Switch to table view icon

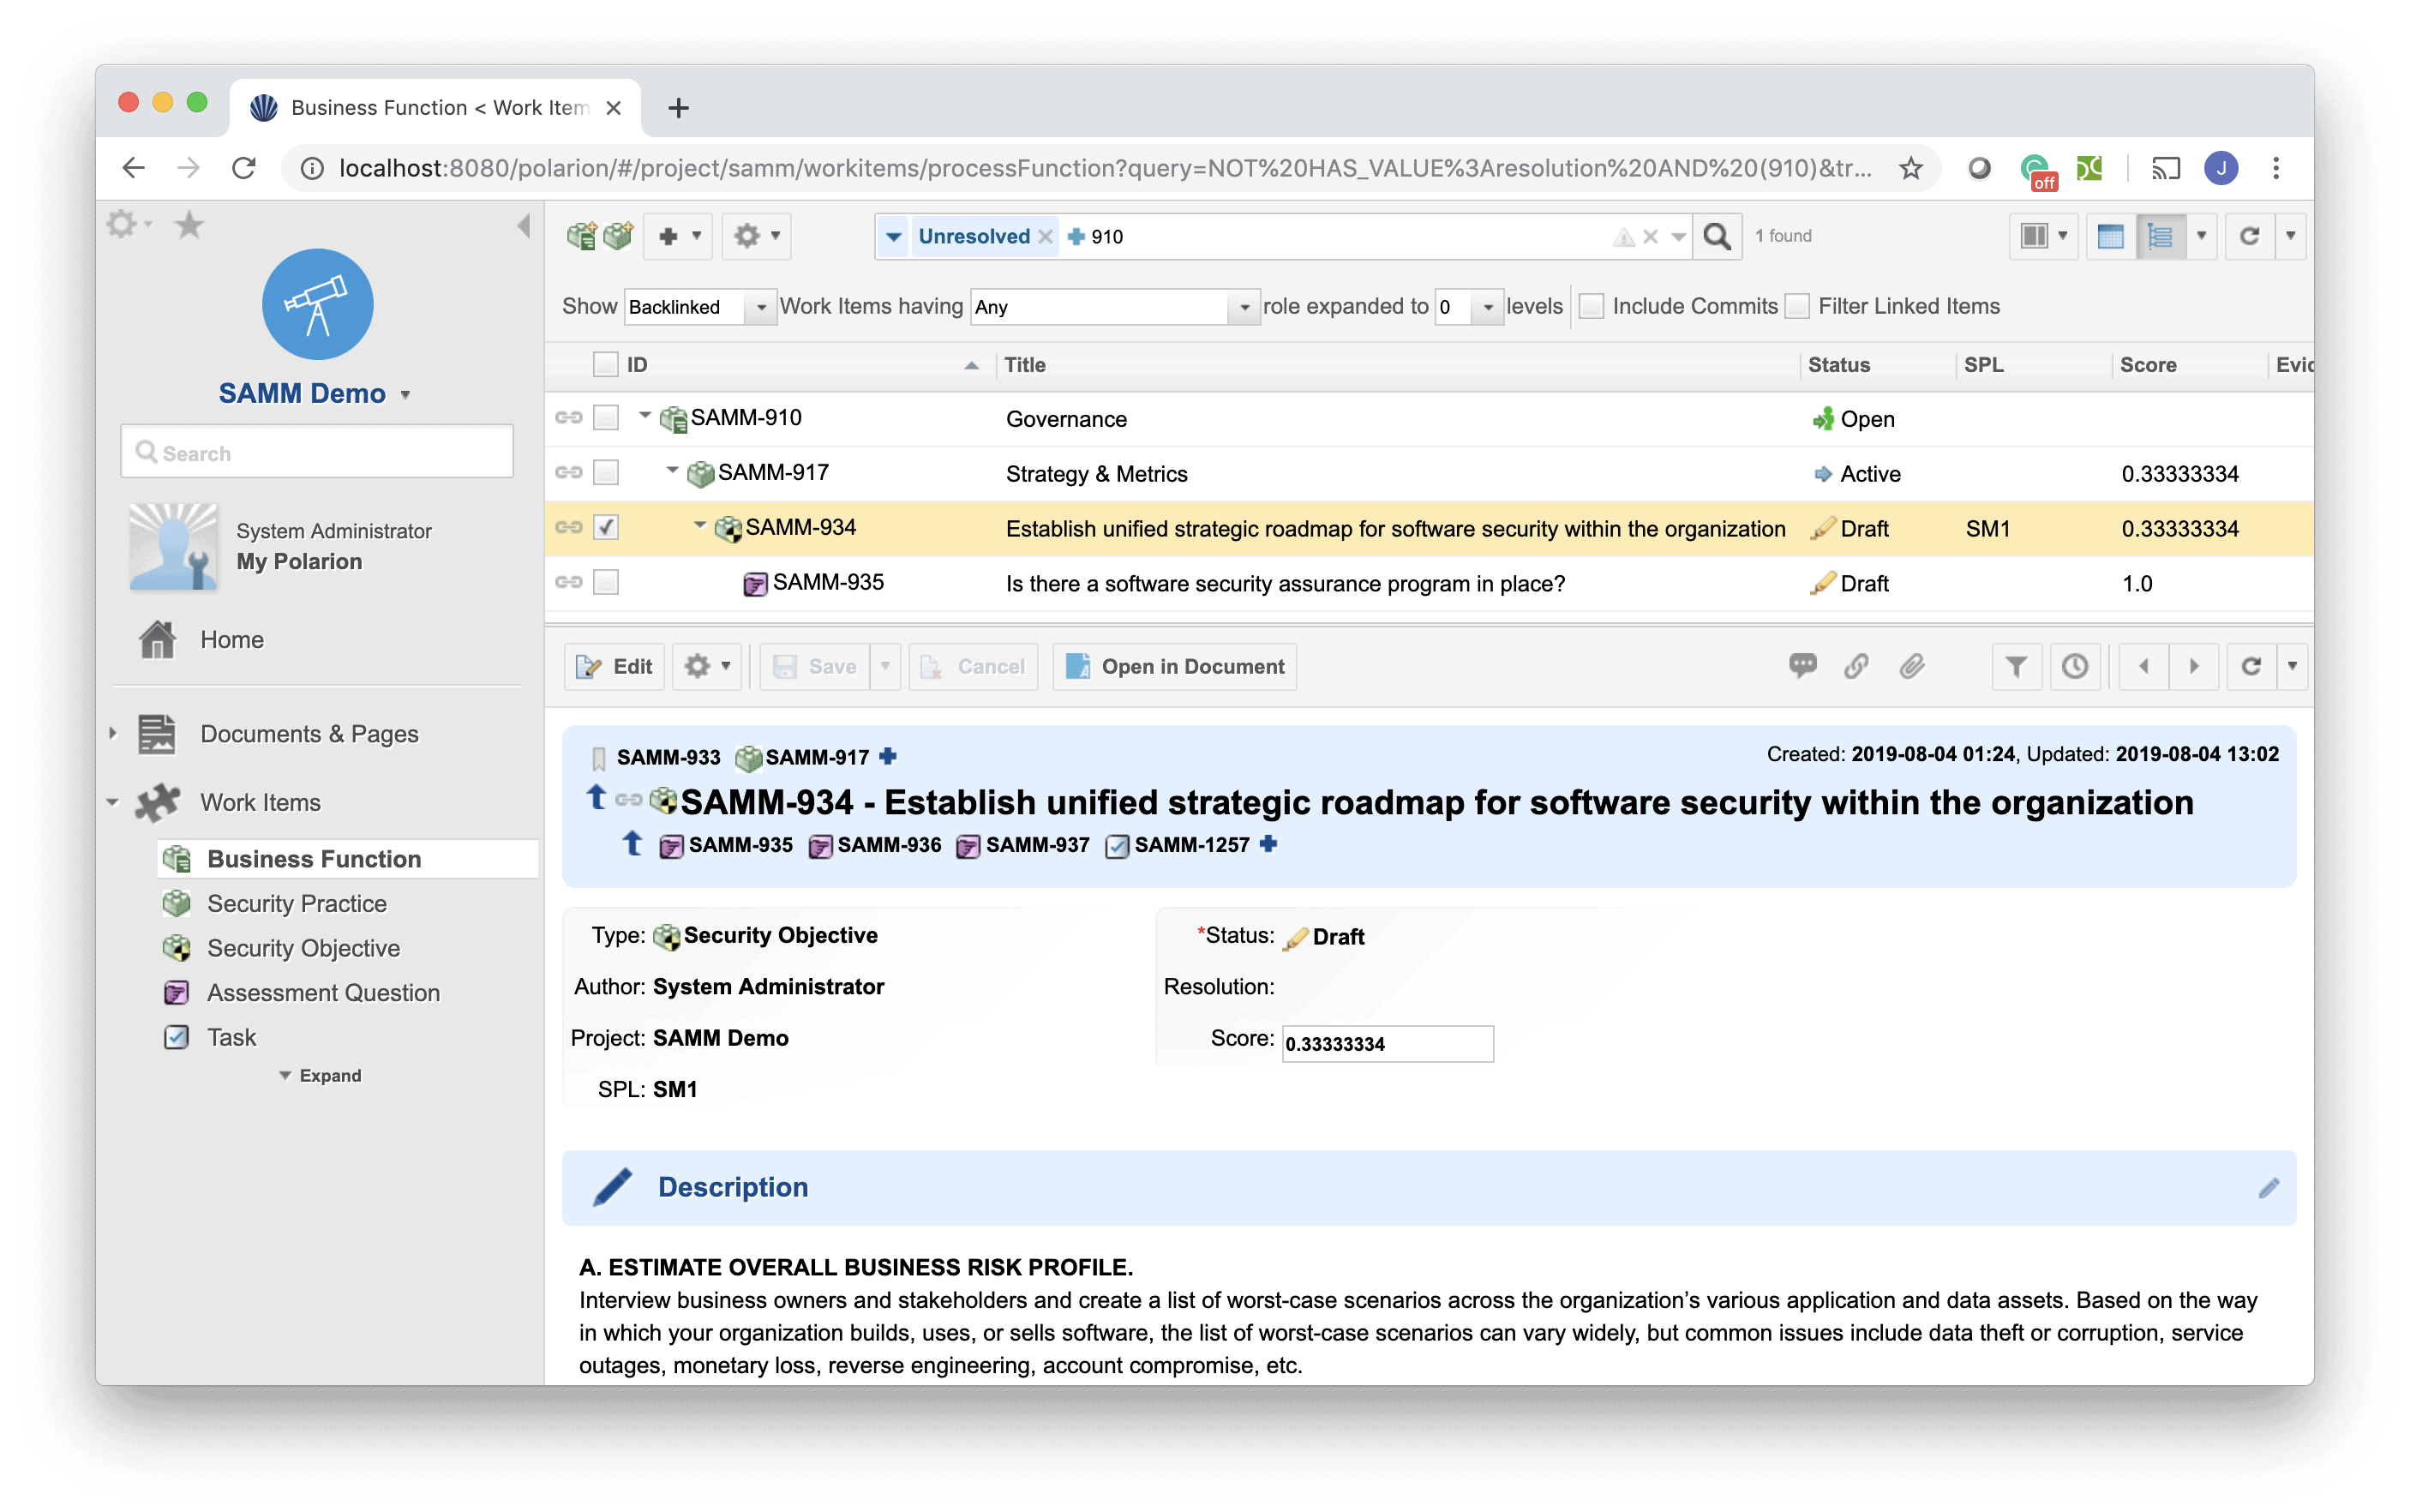point(2110,236)
